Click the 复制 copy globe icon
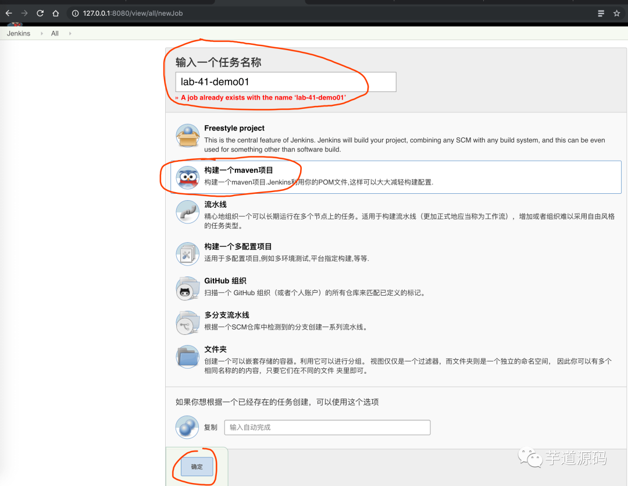This screenshot has height=486, width=628. pos(187,427)
